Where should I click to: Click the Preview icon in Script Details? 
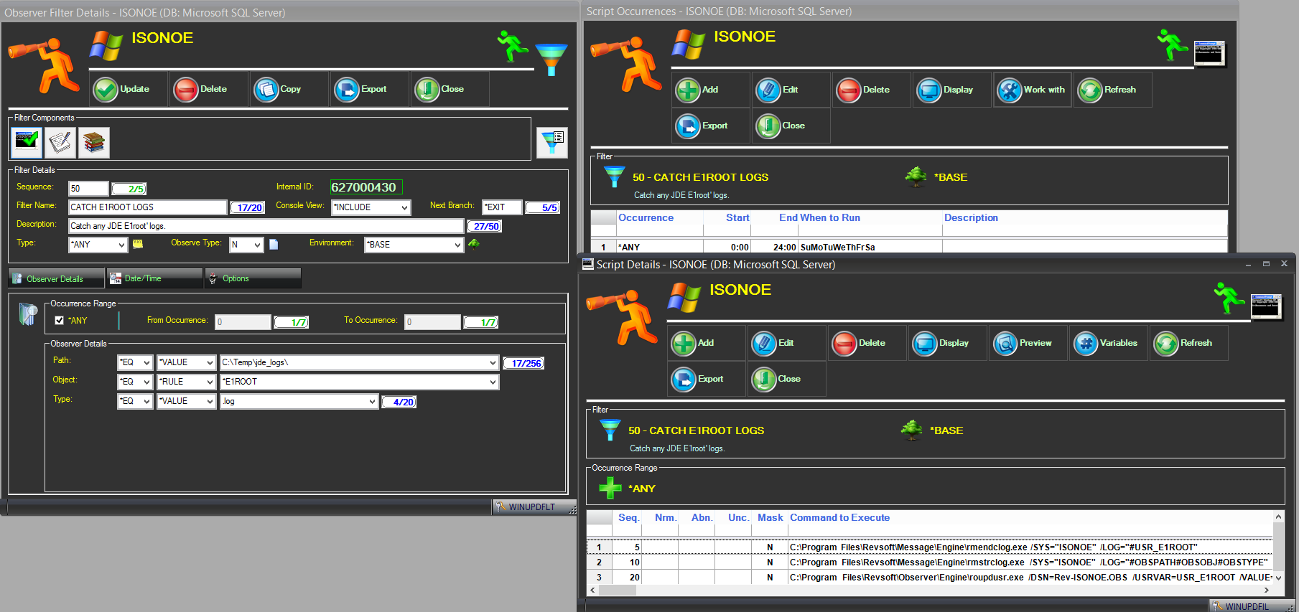coord(1005,344)
